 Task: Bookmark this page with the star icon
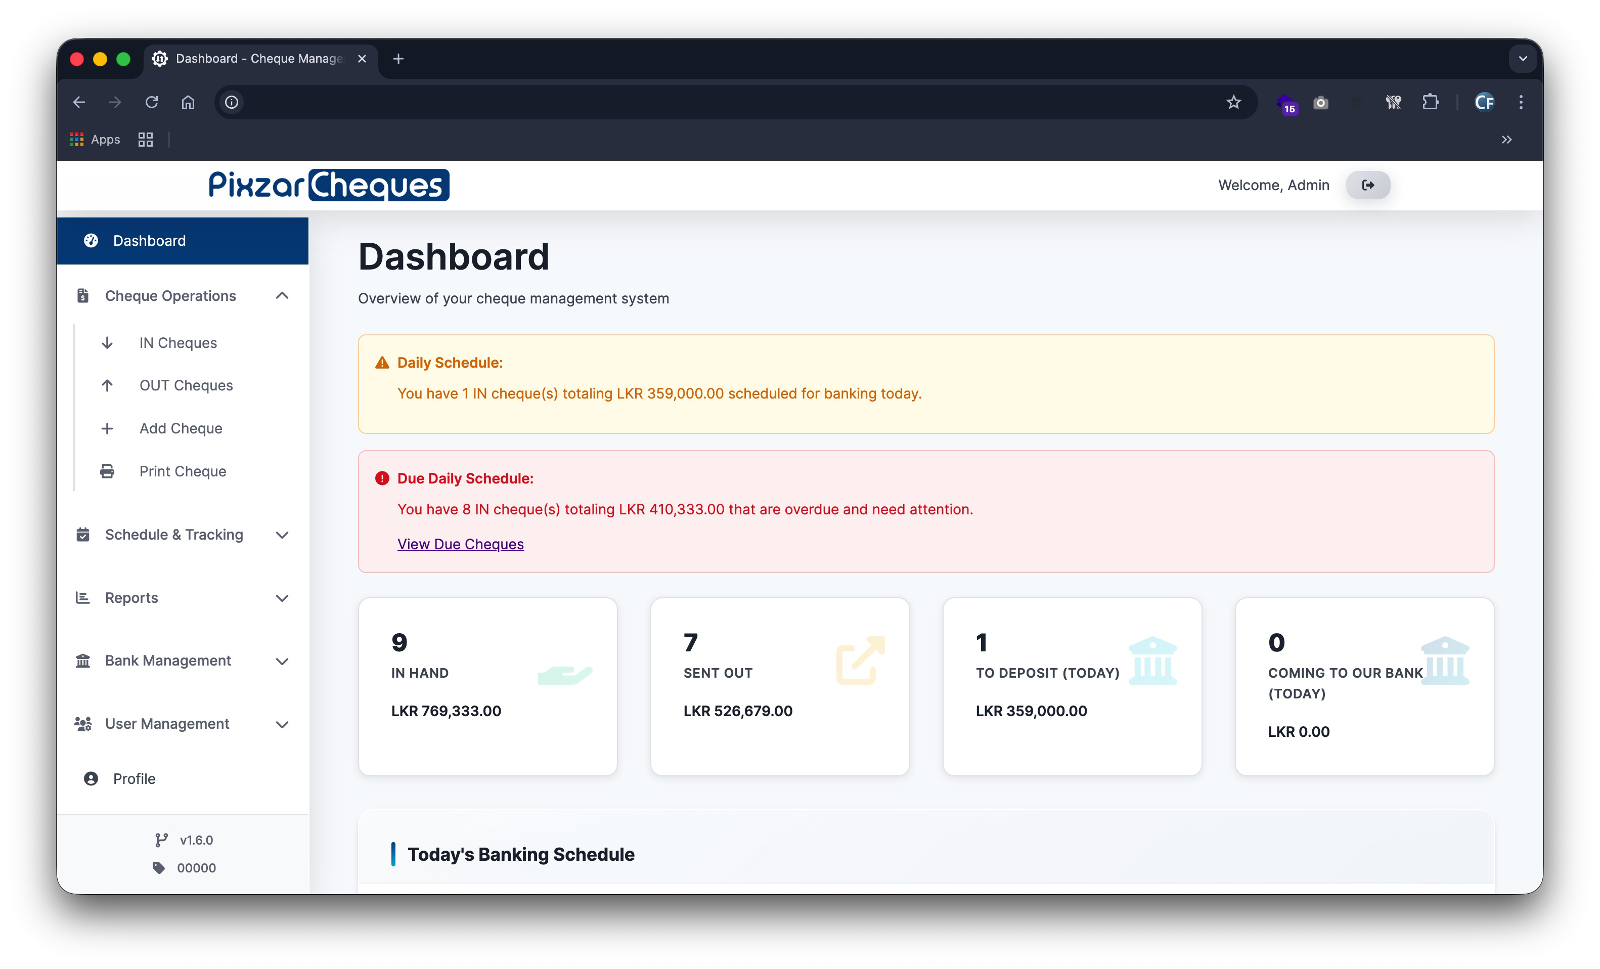[1234, 103]
